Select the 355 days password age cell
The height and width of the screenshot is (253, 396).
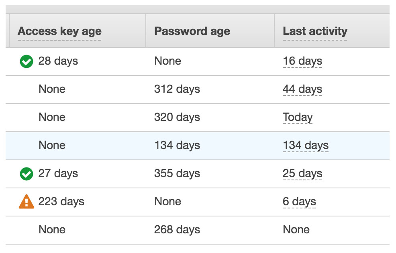tap(177, 173)
